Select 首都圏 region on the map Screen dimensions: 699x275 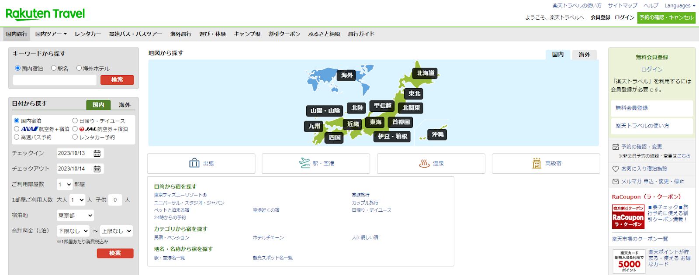tap(401, 122)
